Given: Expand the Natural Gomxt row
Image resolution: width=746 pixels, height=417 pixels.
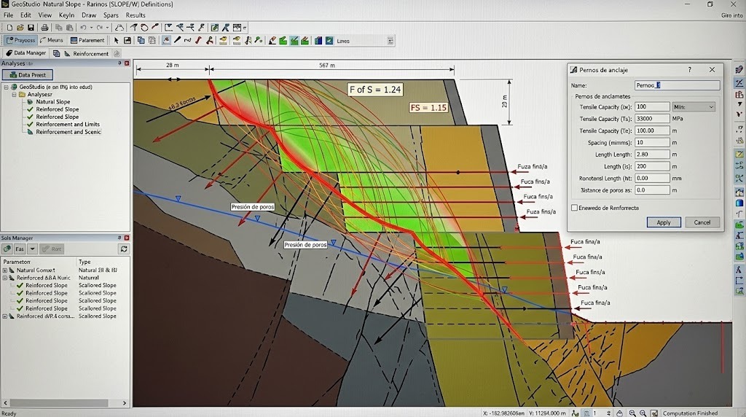Looking at the screenshot, I should point(5,270).
